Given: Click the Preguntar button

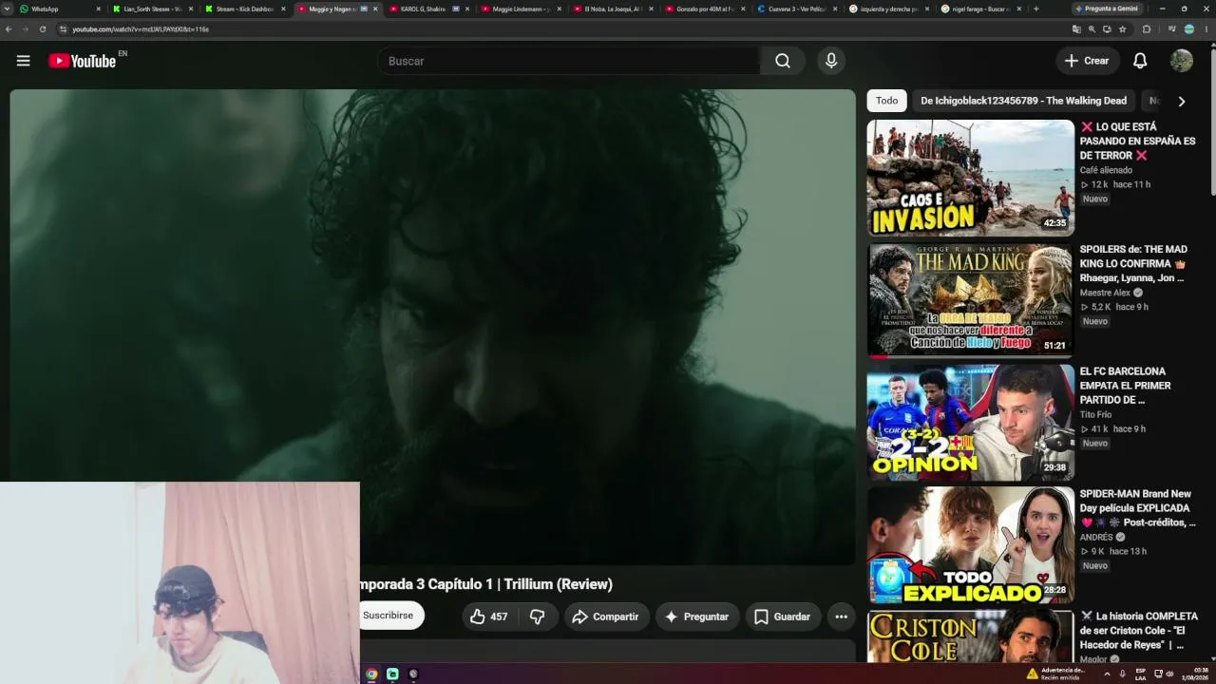Looking at the screenshot, I should (697, 617).
